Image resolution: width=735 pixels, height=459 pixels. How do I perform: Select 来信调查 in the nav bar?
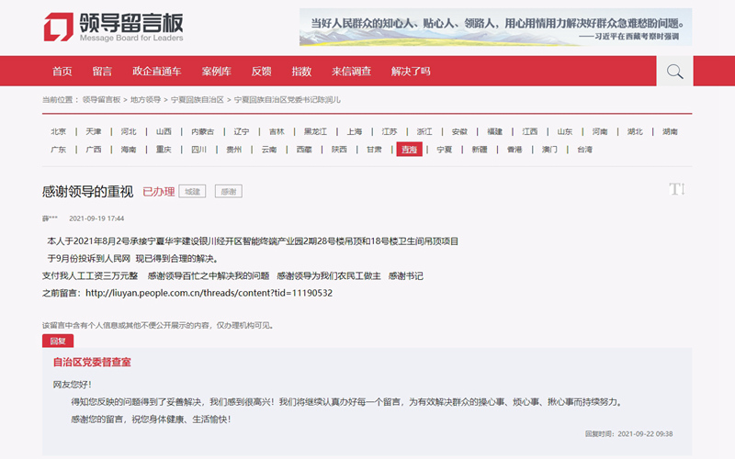pos(351,72)
